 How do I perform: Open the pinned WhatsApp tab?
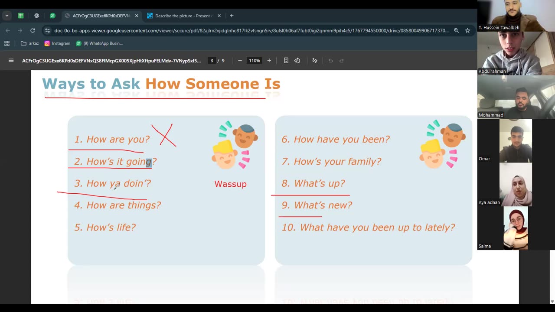[x=52, y=16]
